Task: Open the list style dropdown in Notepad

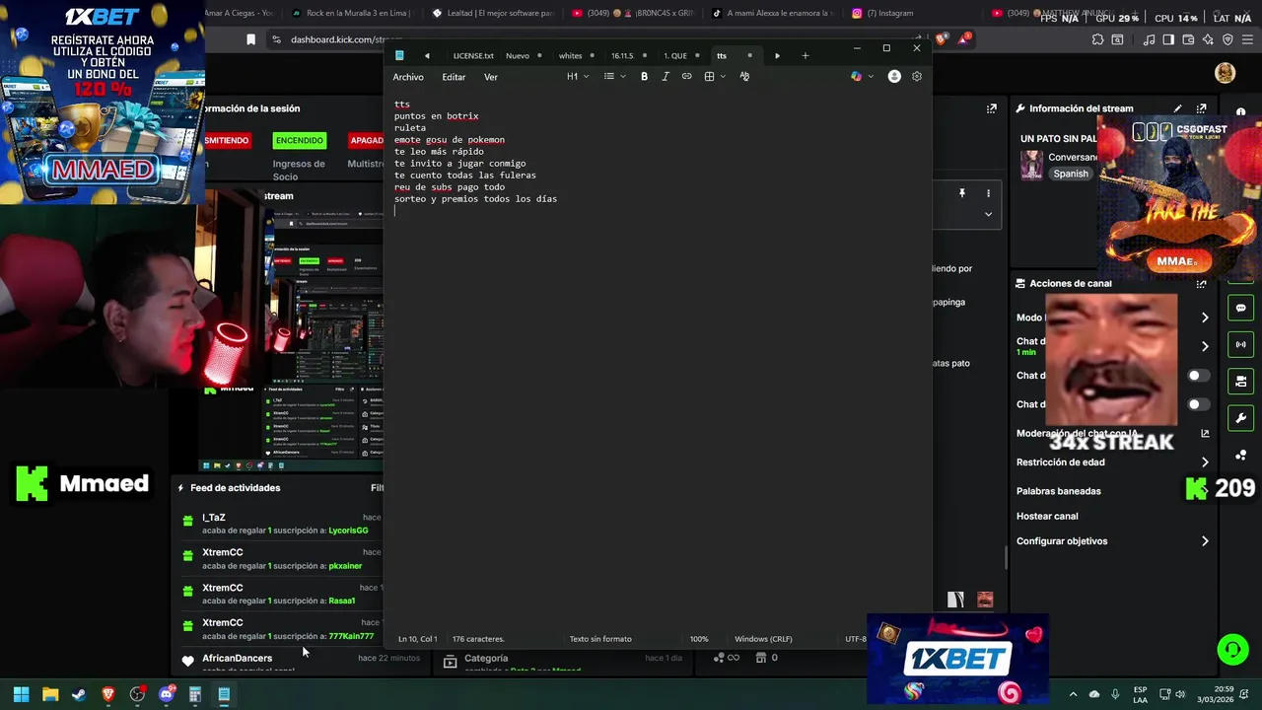Action: point(615,77)
